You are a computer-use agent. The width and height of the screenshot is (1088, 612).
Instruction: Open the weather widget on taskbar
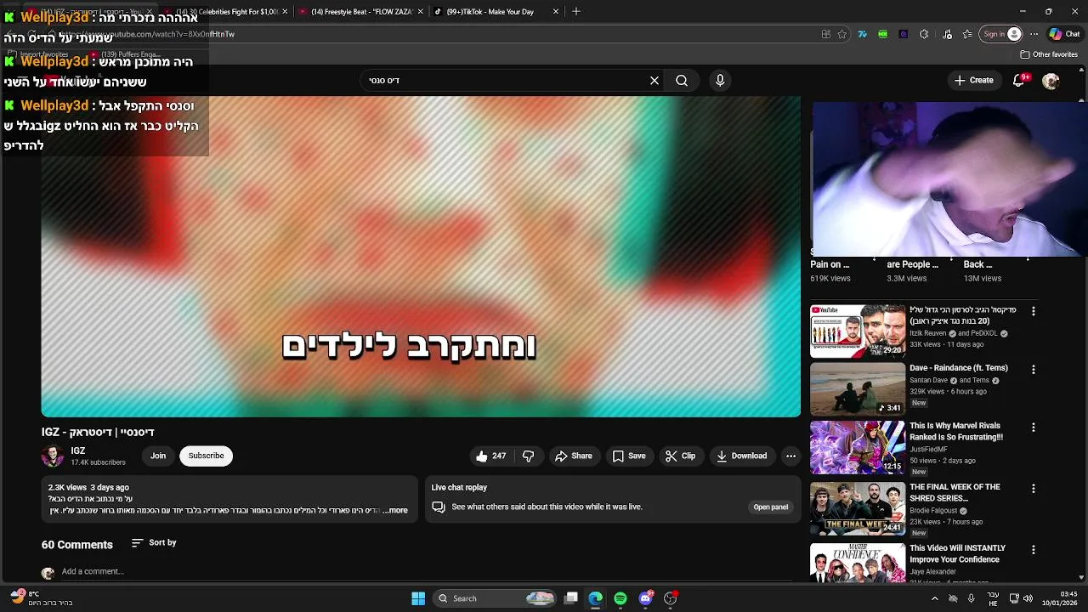pos(41,598)
